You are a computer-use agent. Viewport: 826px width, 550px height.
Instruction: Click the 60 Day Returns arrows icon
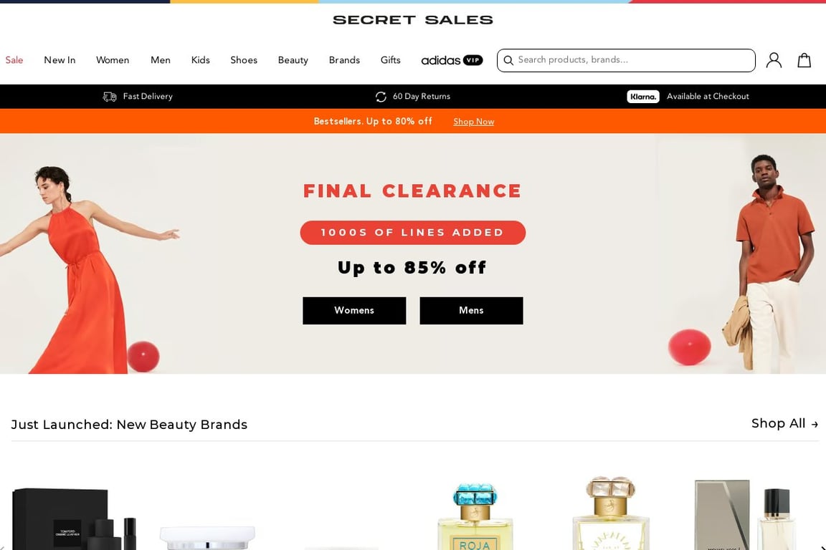coord(381,97)
